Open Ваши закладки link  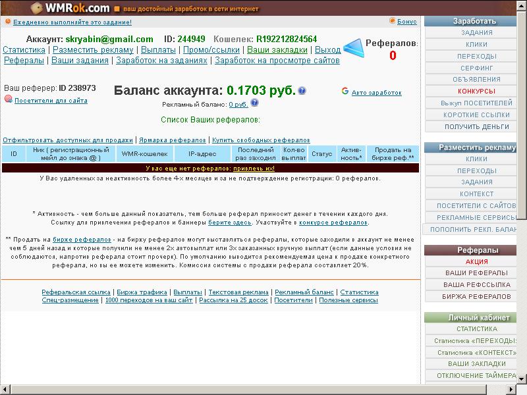click(x=277, y=50)
